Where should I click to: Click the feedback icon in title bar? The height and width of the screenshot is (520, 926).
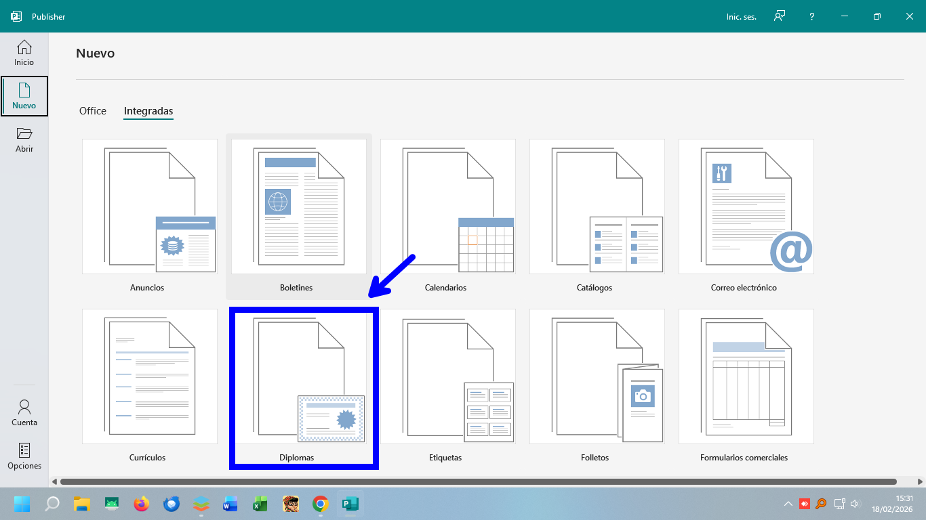coord(780,16)
